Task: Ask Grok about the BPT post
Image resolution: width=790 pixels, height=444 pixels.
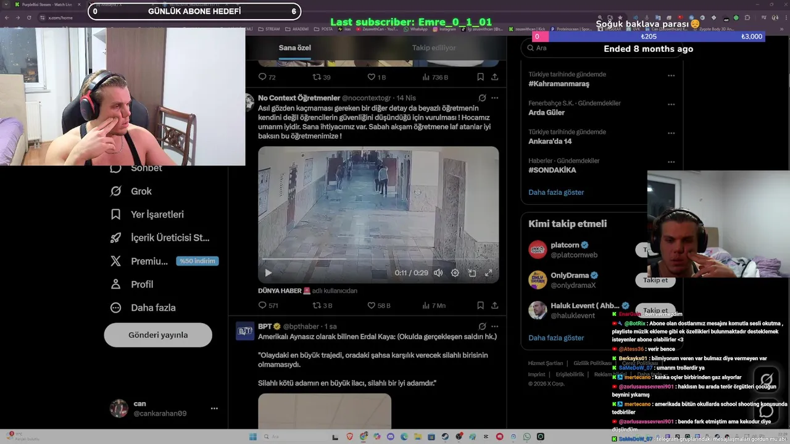Action: click(482, 326)
